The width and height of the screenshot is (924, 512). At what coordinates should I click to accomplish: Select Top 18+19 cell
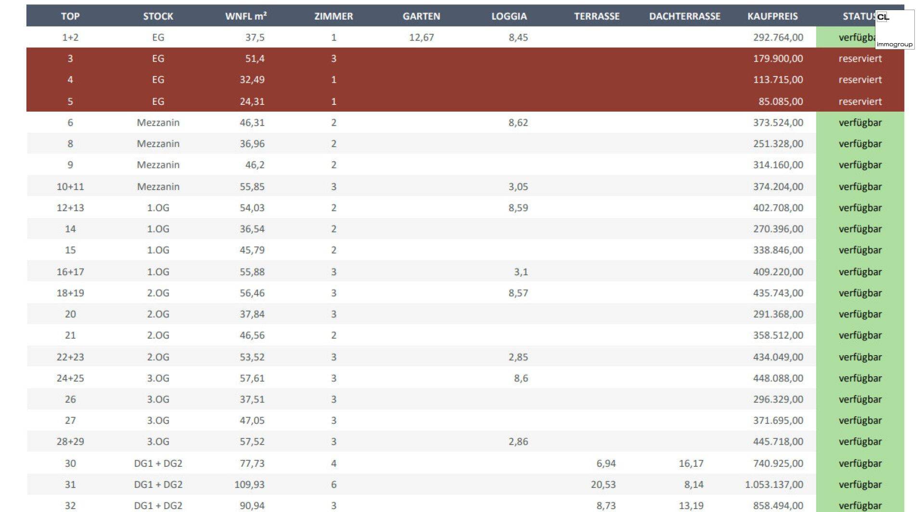point(70,293)
